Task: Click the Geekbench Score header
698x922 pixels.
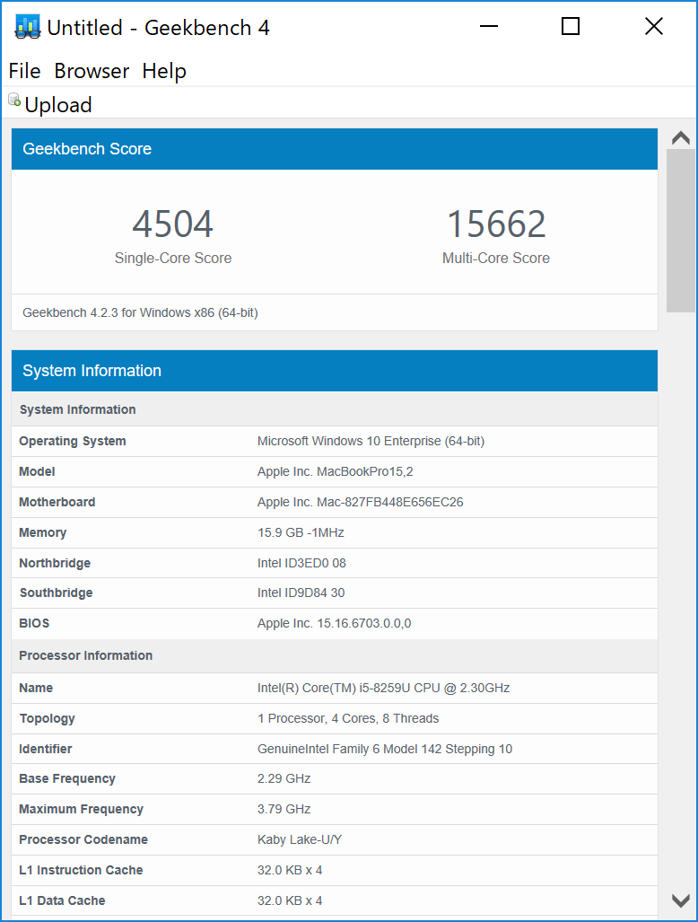Action: (x=335, y=149)
